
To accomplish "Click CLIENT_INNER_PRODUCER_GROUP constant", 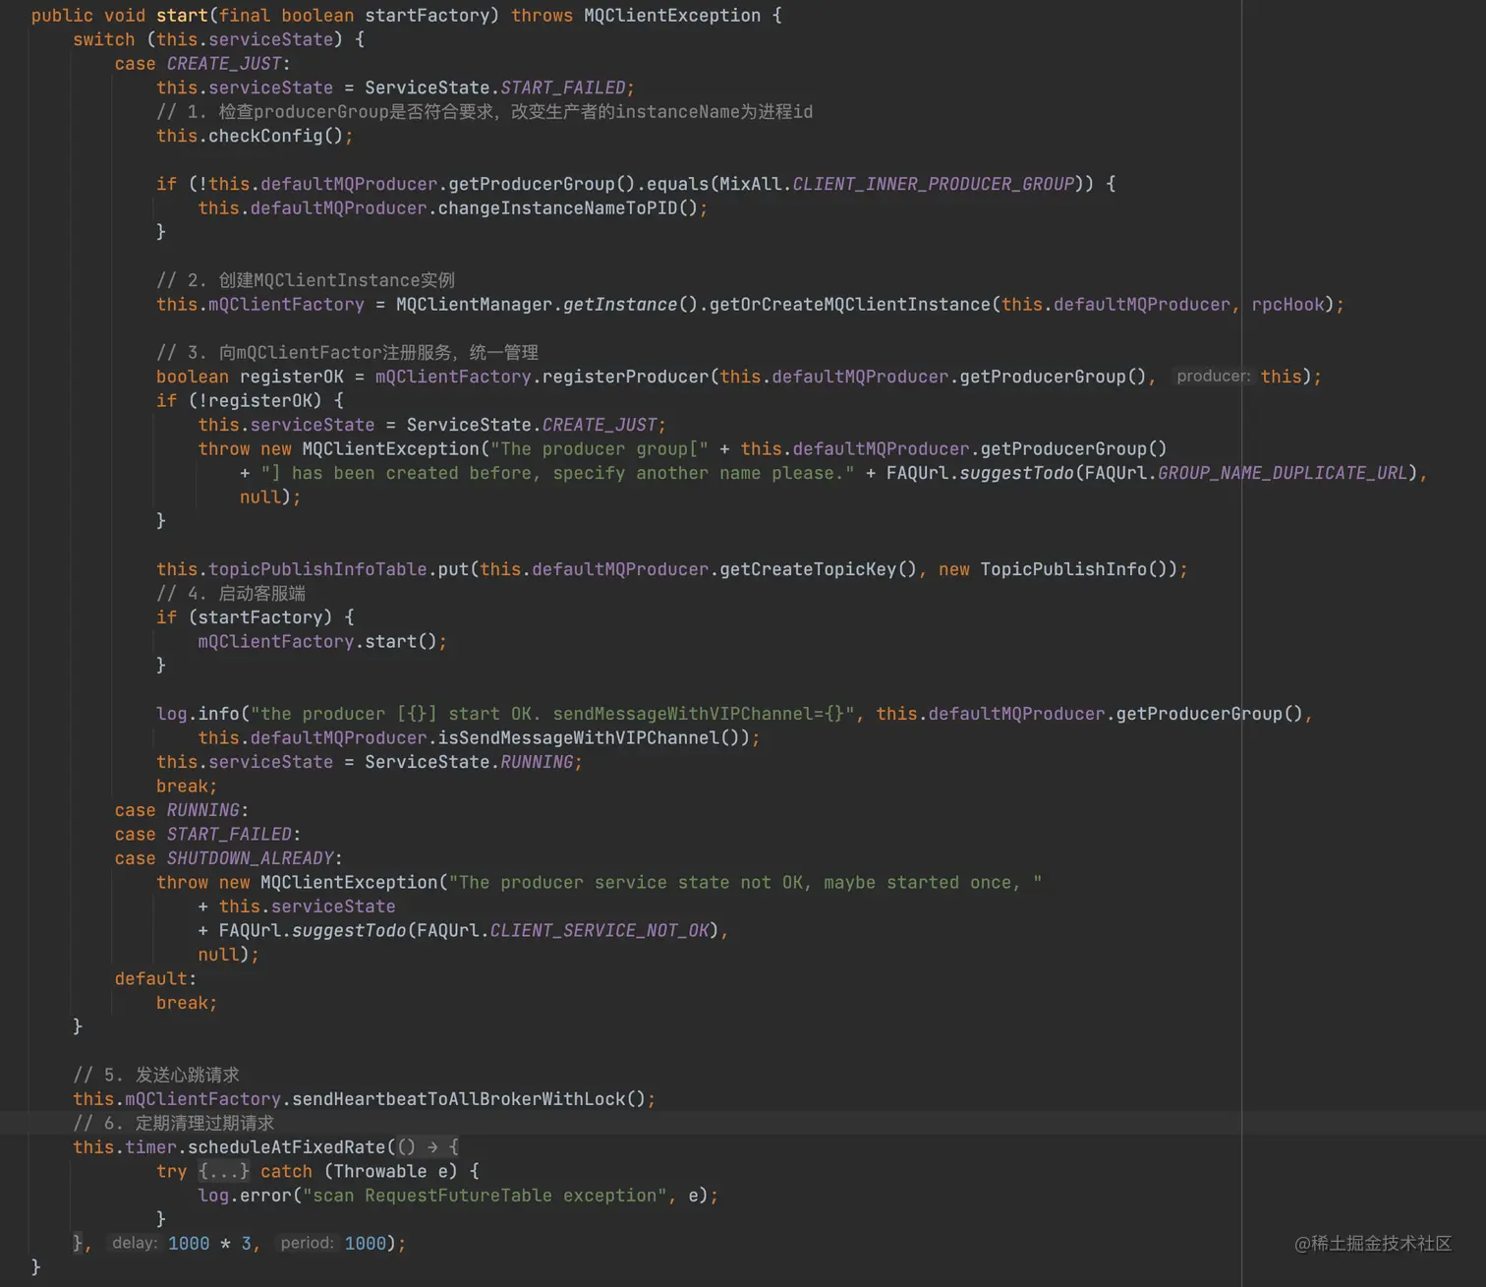I will [933, 184].
